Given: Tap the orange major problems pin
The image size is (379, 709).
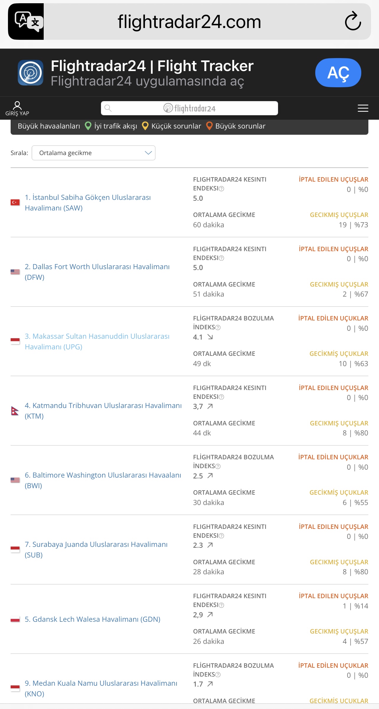Looking at the screenshot, I should [209, 126].
